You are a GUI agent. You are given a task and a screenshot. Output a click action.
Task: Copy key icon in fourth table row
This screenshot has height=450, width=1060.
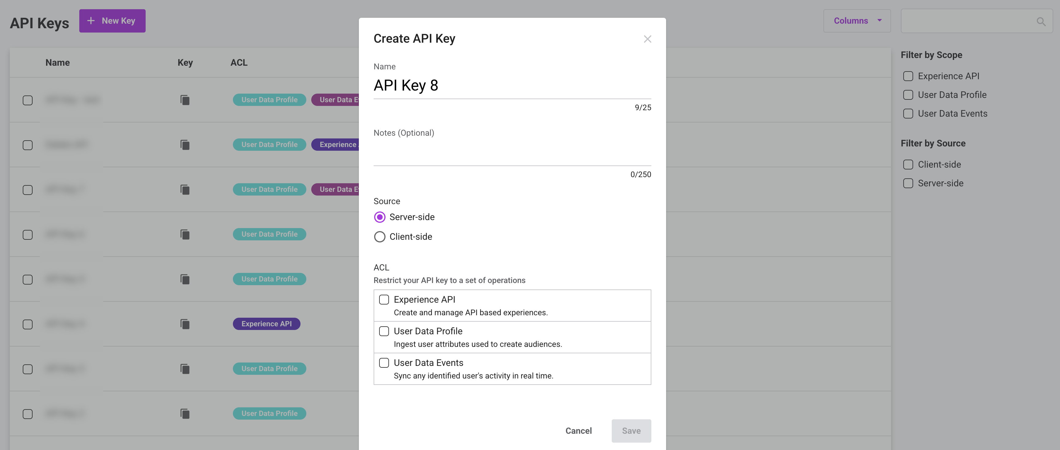click(x=185, y=234)
